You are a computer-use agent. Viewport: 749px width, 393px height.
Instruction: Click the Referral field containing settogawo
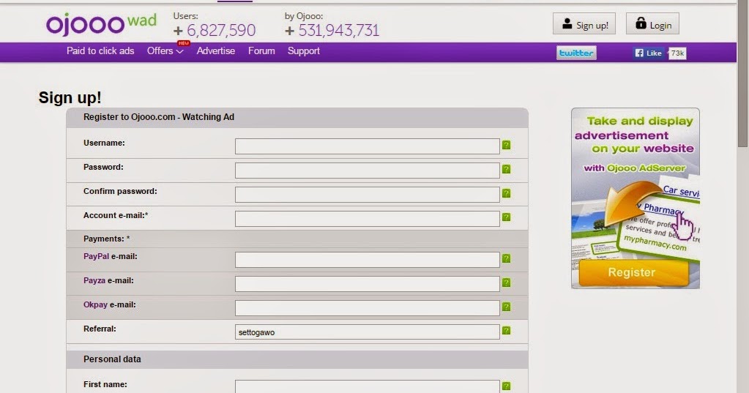[x=368, y=332]
